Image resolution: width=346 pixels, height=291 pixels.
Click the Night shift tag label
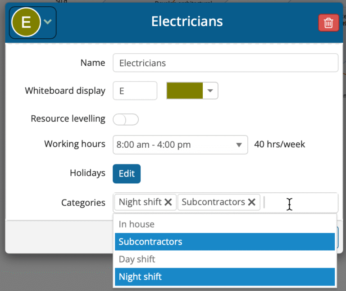coord(140,202)
